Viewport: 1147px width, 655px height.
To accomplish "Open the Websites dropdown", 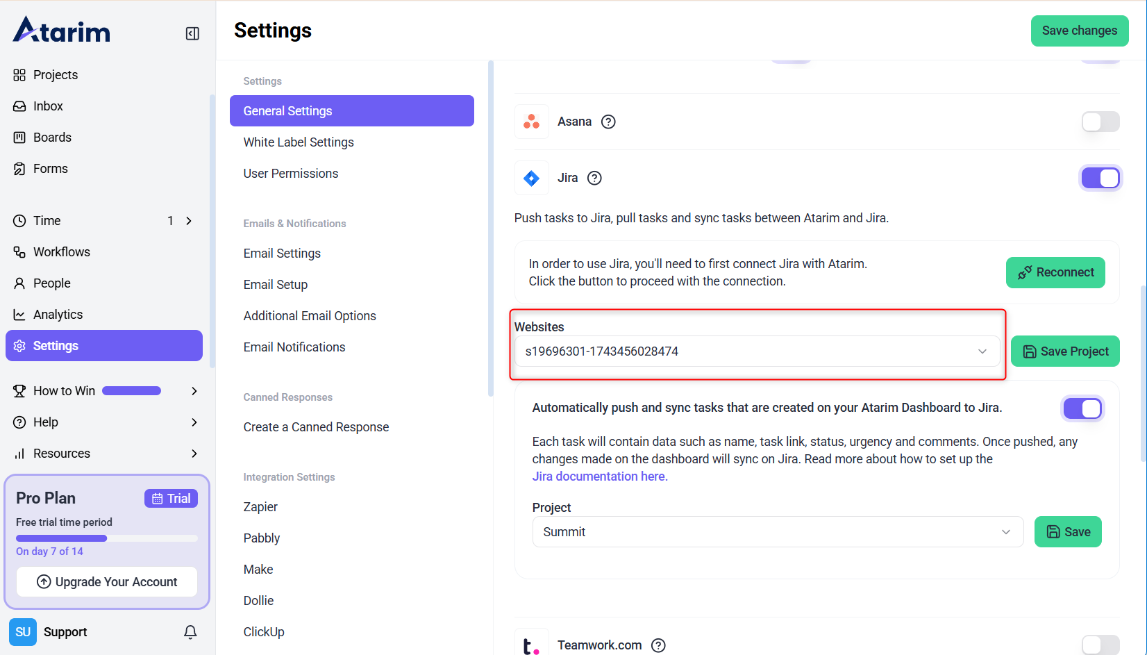I will (x=756, y=351).
